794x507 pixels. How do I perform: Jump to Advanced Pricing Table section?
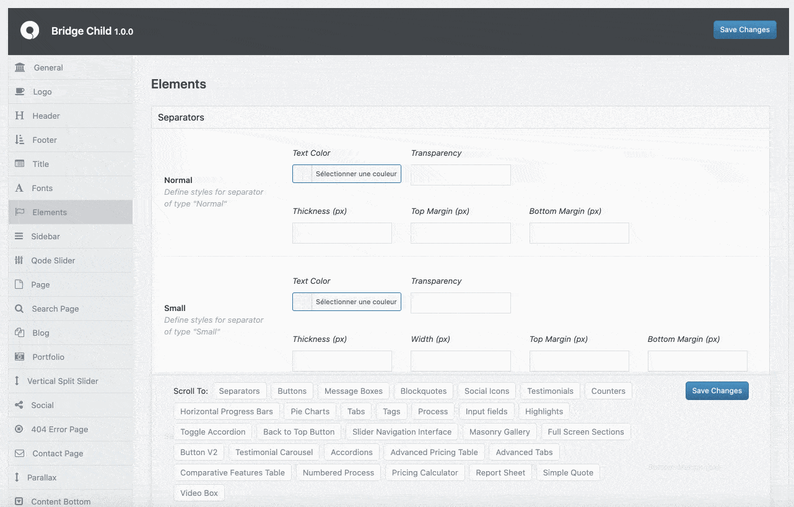434,452
